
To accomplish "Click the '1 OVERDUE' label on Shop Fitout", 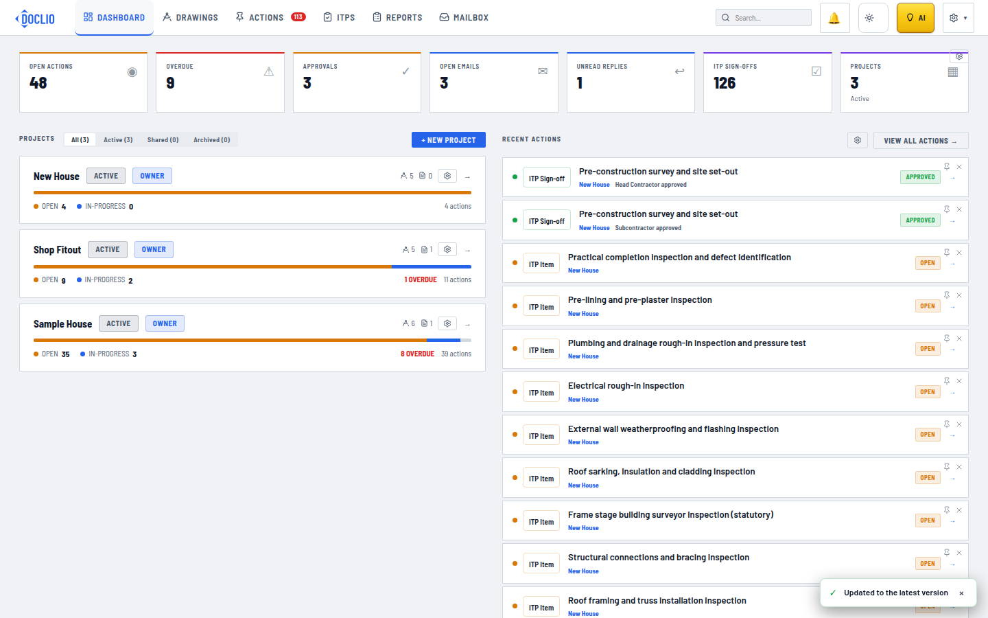I will 421,279.
